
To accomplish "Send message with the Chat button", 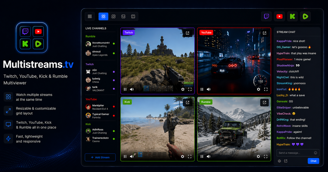I will 313,161.
